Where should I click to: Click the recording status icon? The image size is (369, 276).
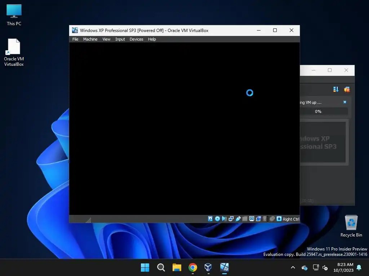pos(258,219)
